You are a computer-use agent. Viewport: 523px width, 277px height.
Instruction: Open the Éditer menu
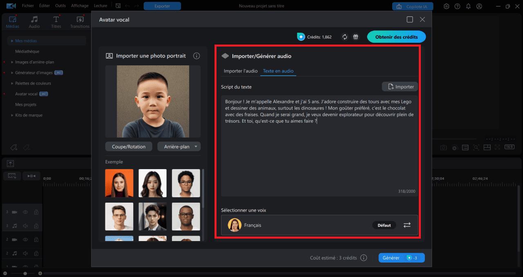click(x=45, y=6)
